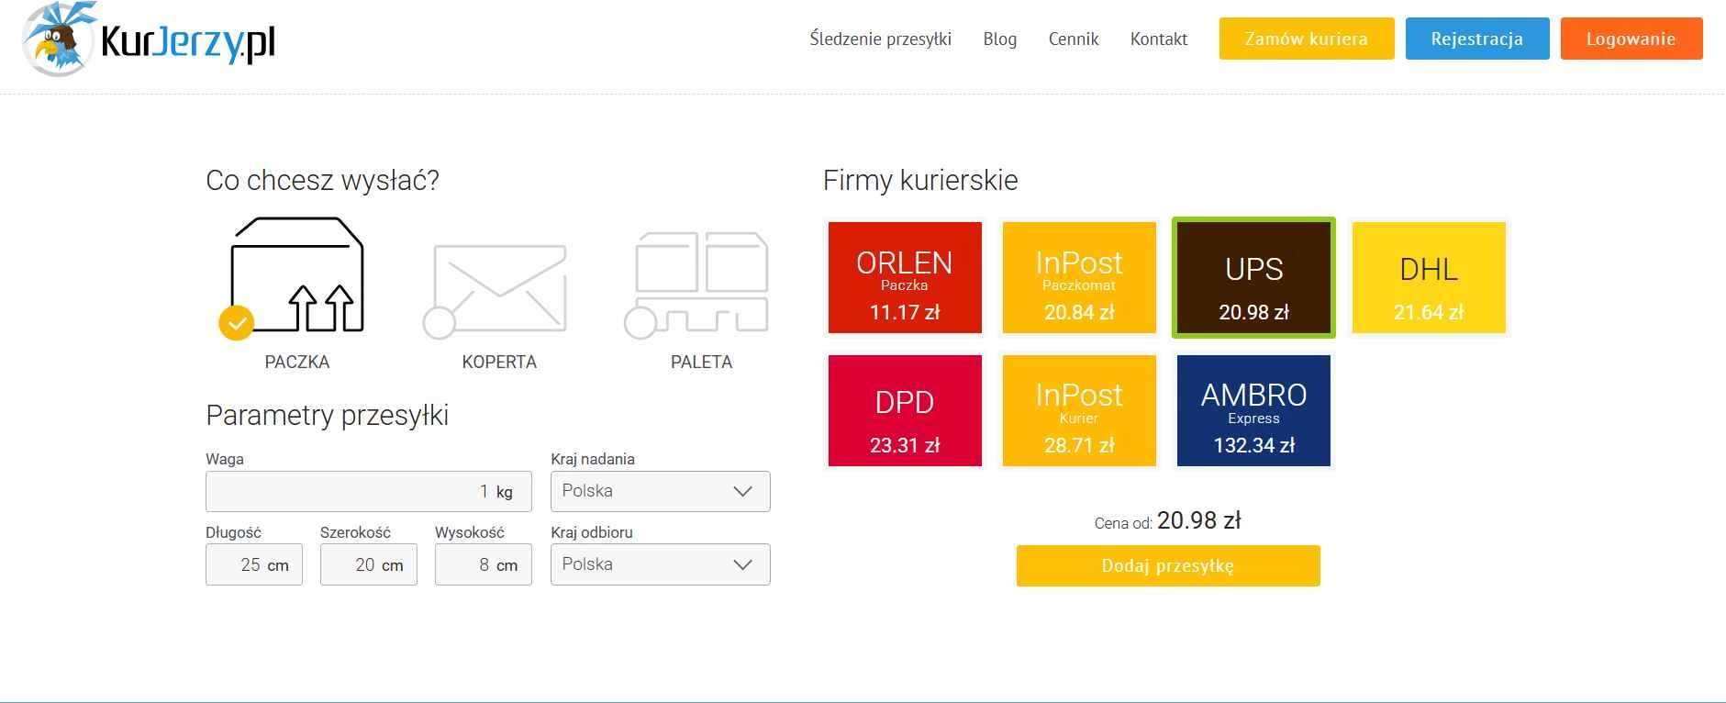Click the KOPERTA label text
This screenshot has height=703, width=1726.
[499, 362]
